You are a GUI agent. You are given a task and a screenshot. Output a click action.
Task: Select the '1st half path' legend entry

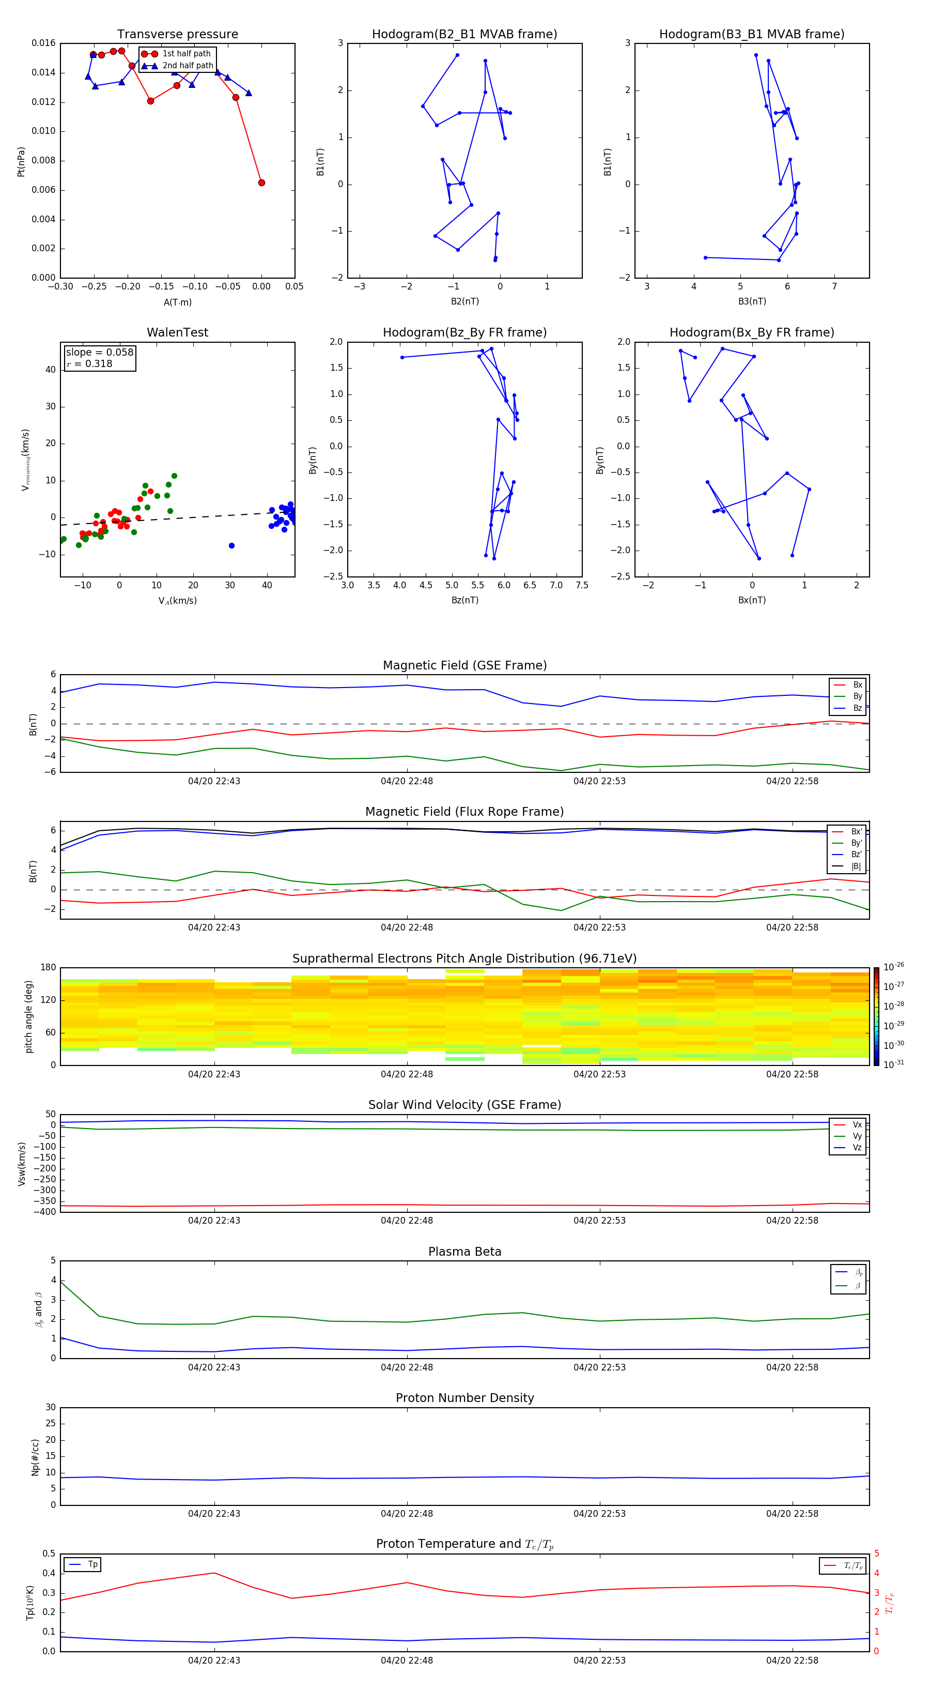[177, 54]
